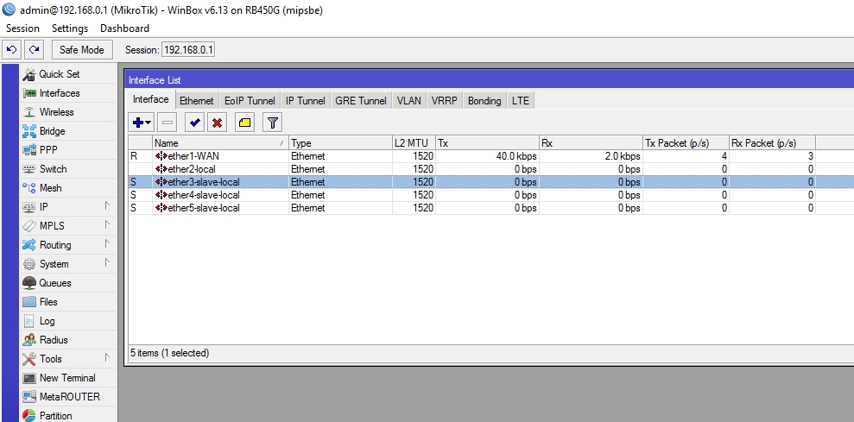Switch to the VRRP tab
854x422 pixels.
[445, 101]
